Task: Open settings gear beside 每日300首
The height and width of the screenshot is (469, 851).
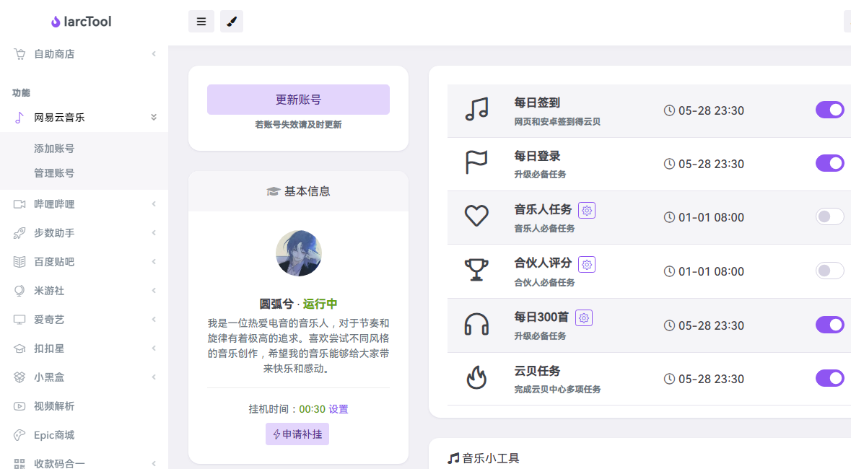Action: click(584, 317)
